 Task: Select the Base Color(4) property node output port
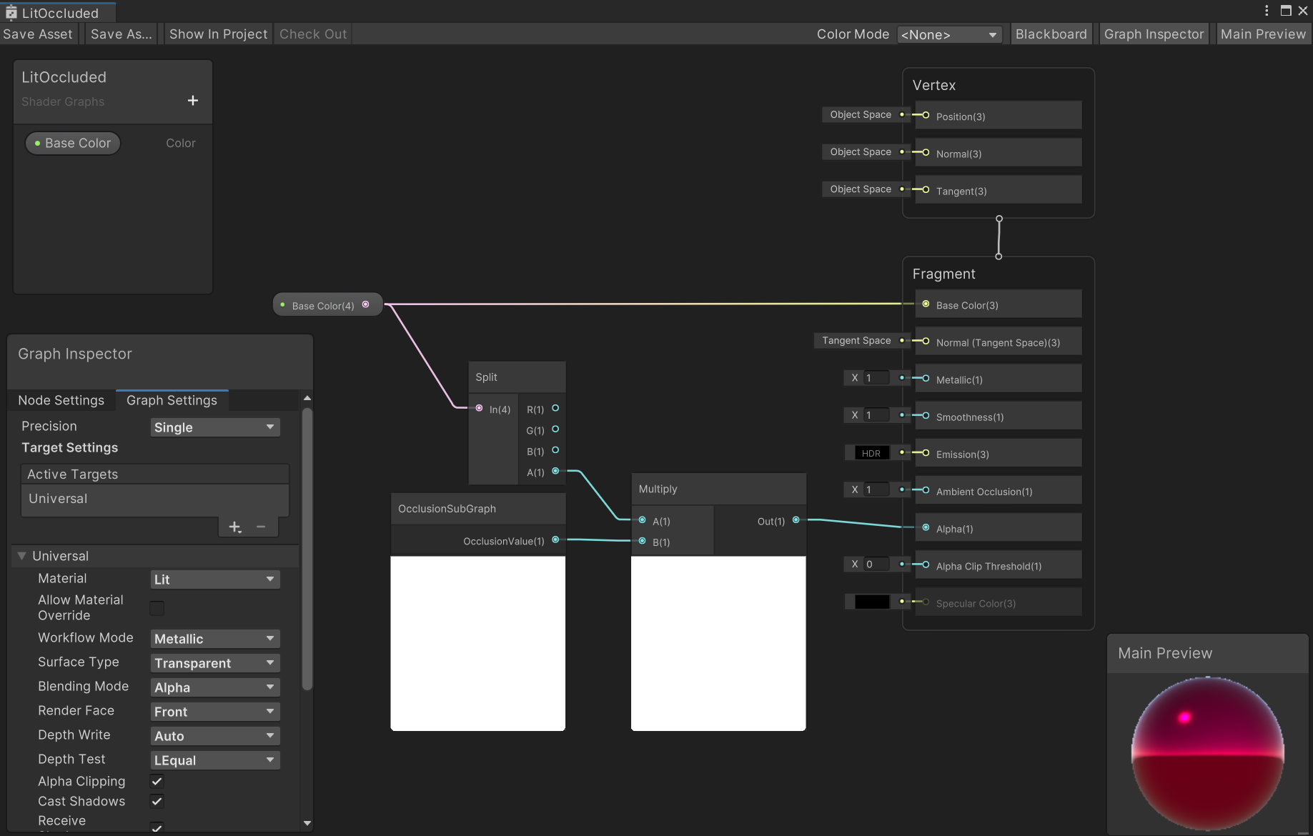(366, 304)
